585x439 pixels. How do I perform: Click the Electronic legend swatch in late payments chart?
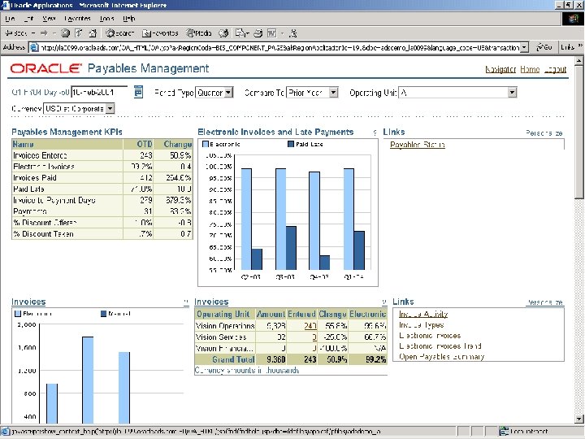[x=206, y=144]
